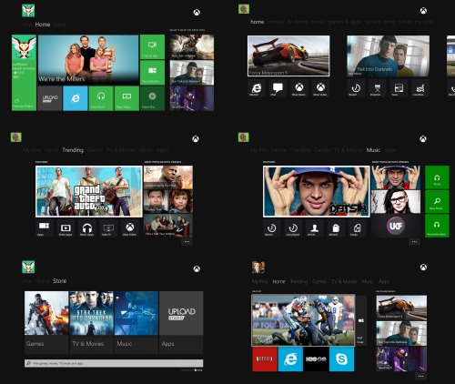This screenshot has width=455, height=384.
Task: Open the Artists person icon in Music panel
Action: [315, 228]
